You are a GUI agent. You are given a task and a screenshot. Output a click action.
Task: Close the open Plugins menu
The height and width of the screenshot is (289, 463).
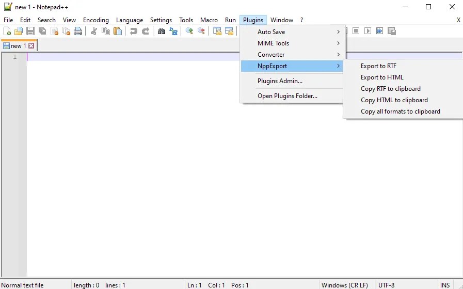coord(253,20)
